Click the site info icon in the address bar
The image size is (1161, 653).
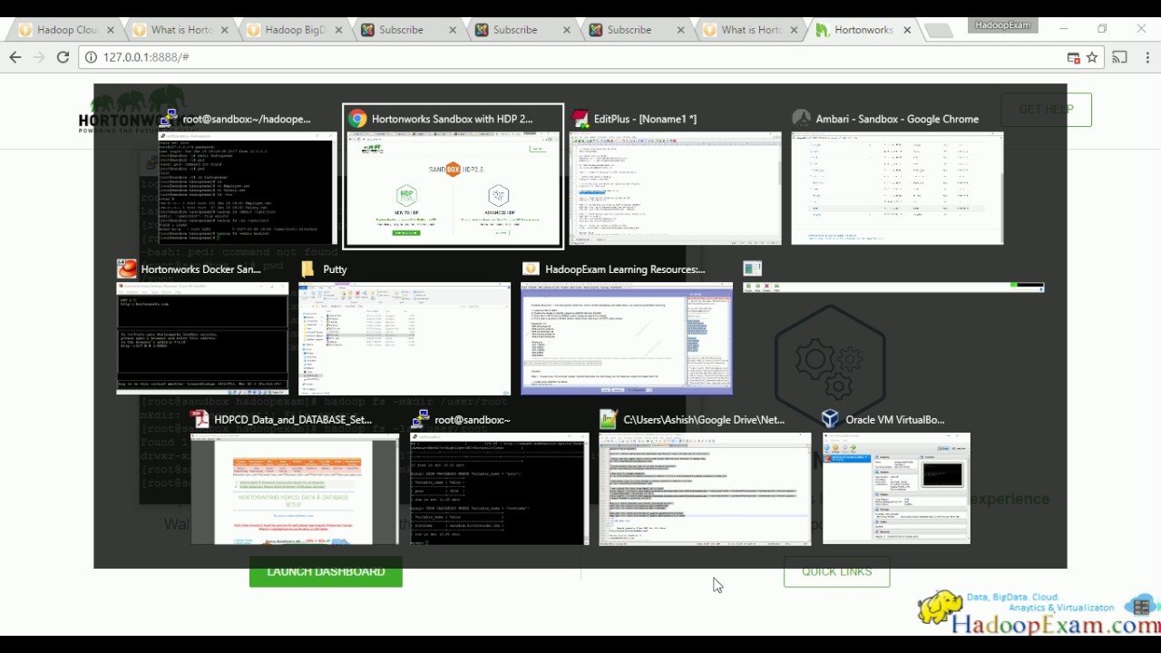(x=92, y=57)
